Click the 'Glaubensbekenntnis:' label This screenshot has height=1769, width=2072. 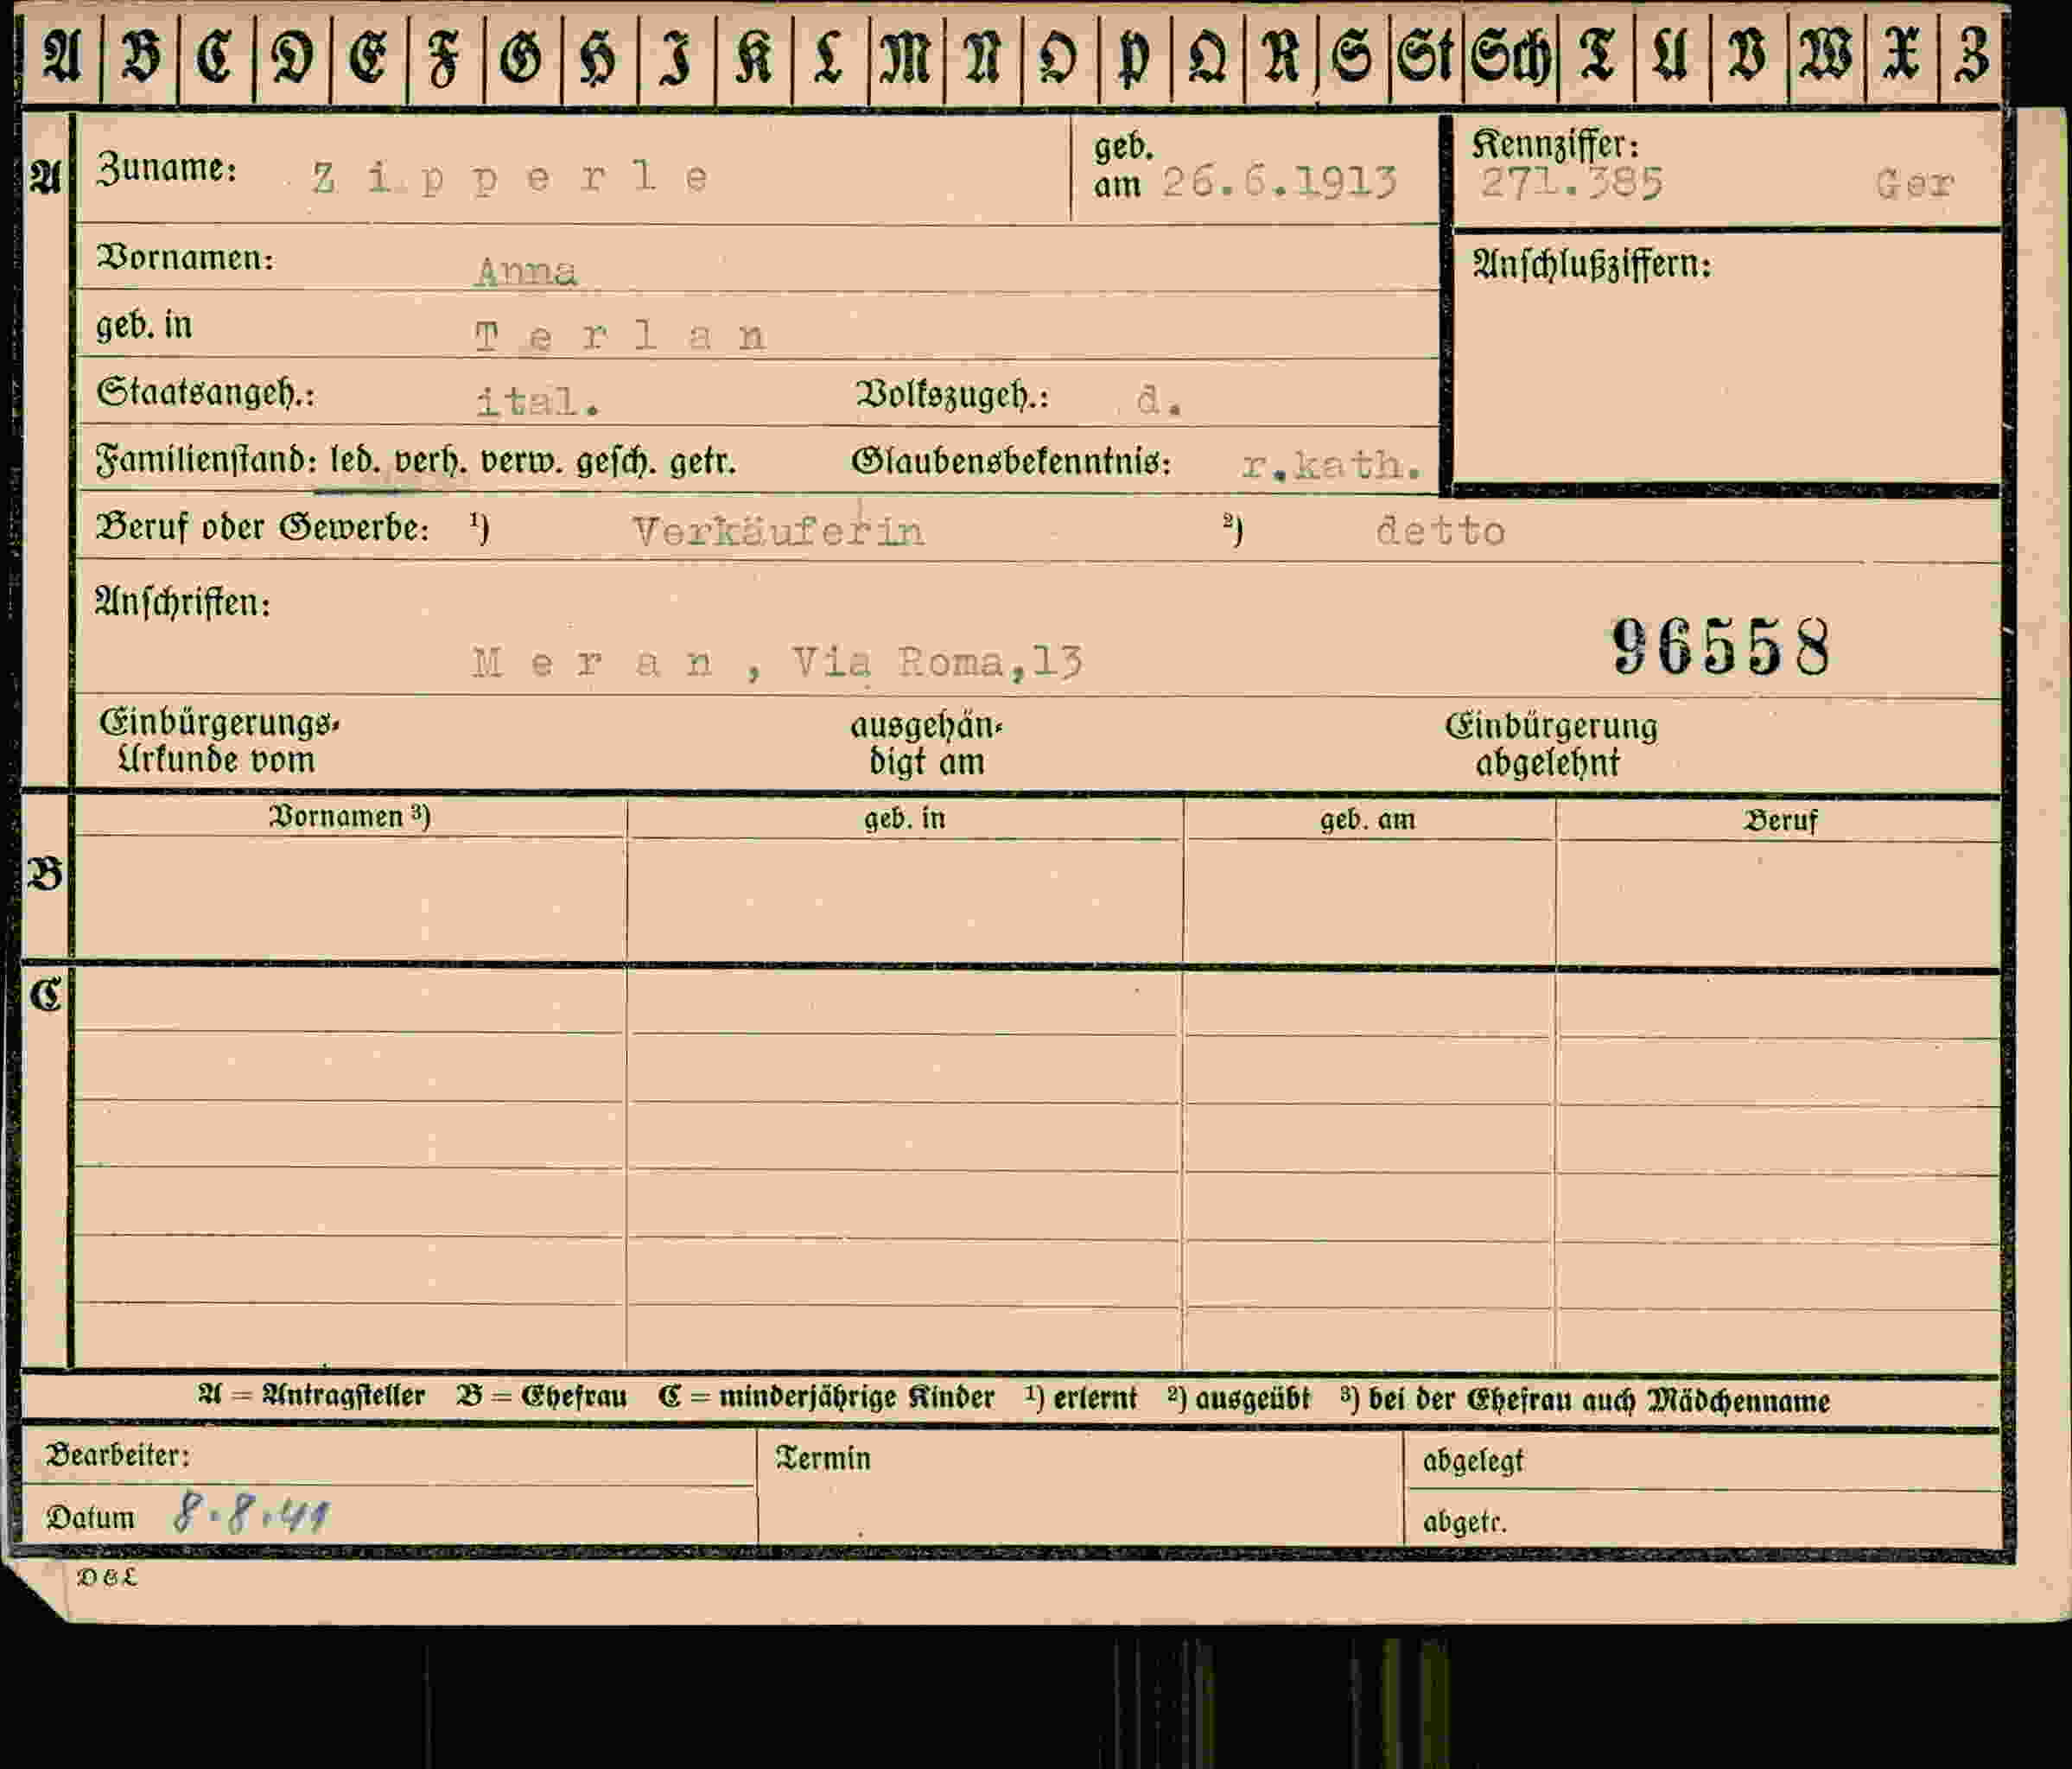pyautogui.click(x=1011, y=462)
